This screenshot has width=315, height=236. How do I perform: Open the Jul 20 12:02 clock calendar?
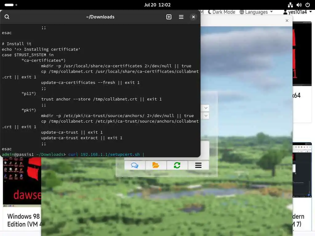(x=157, y=5)
